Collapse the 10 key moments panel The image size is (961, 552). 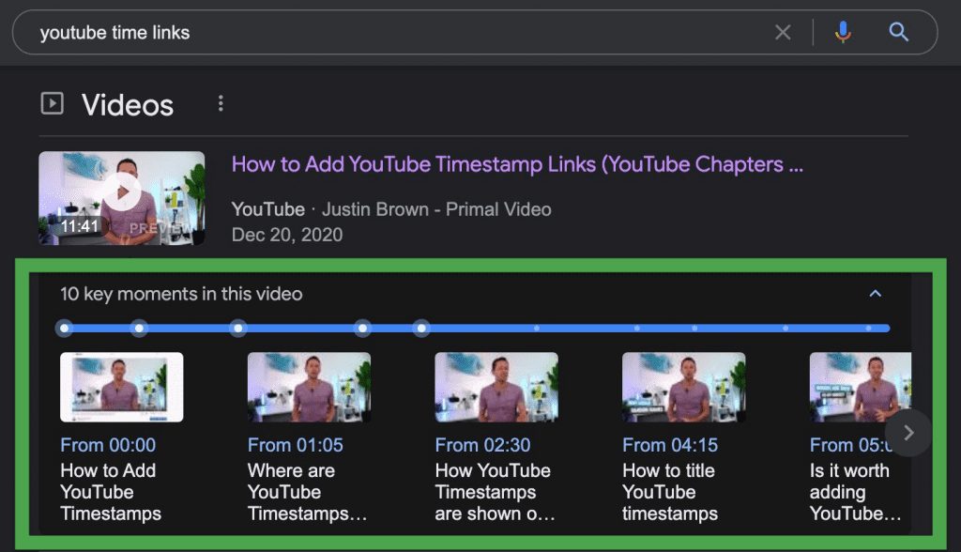pos(876,293)
